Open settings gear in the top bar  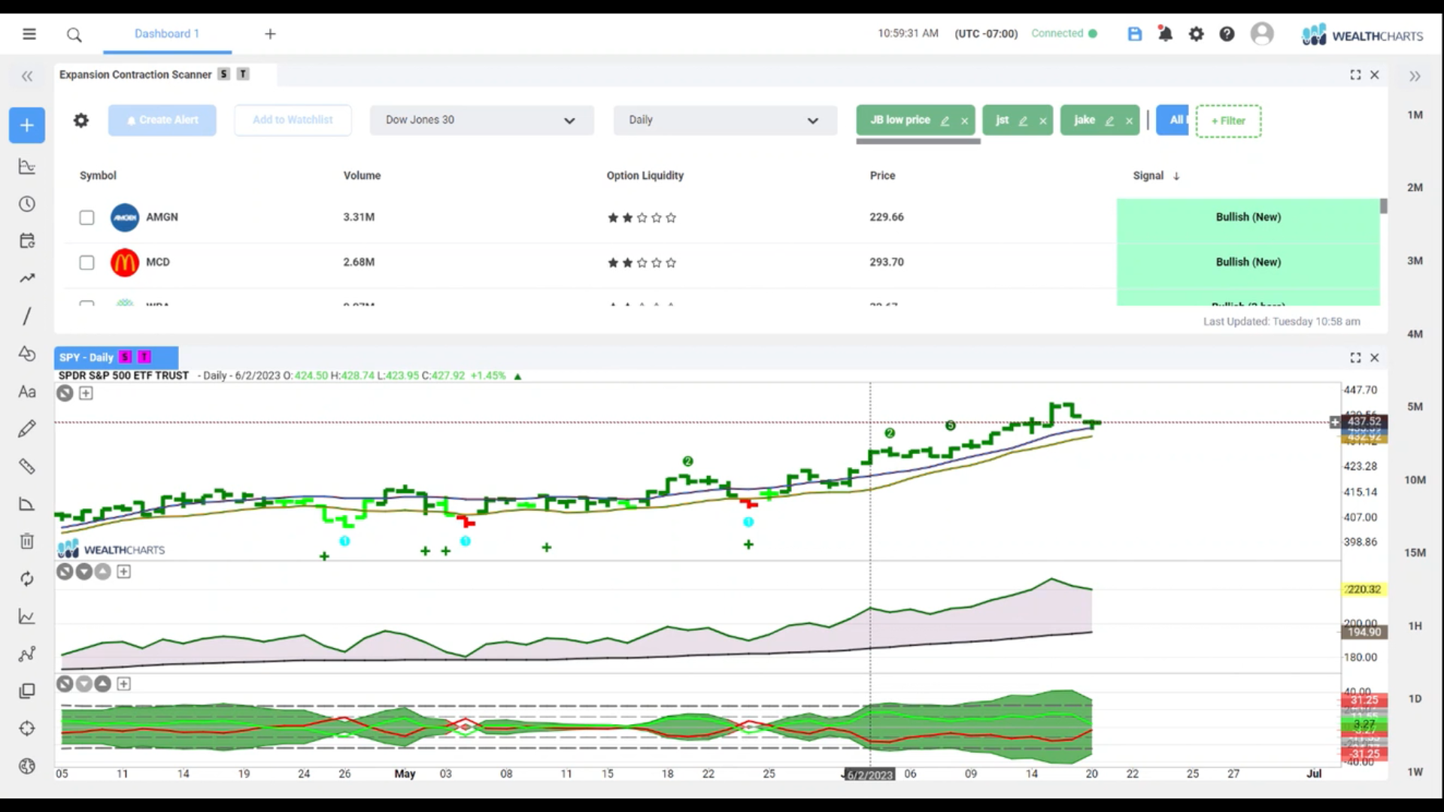1196,34
